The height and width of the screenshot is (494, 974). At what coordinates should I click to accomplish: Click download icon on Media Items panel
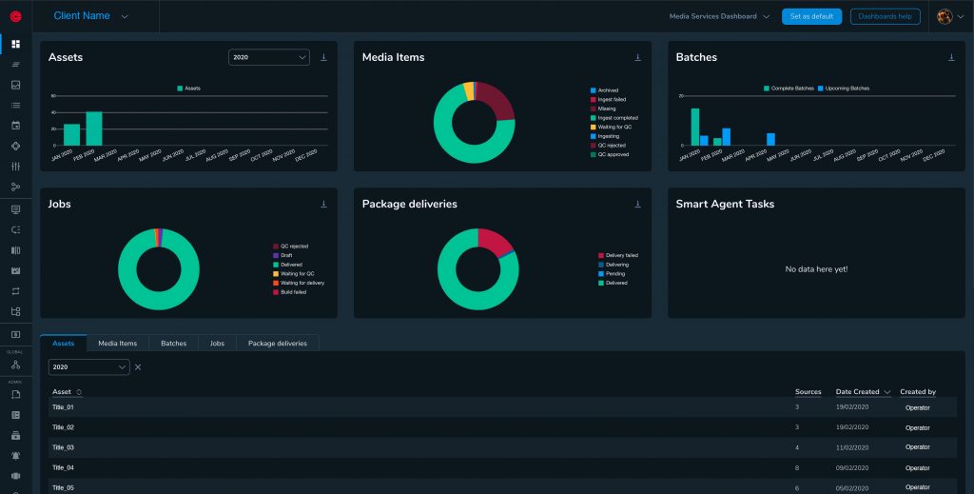pos(637,57)
